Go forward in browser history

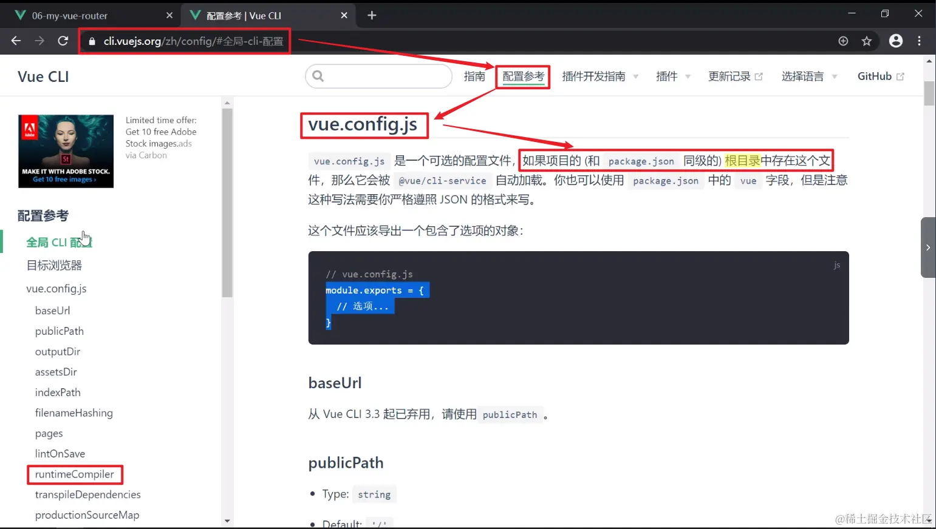(x=39, y=41)
